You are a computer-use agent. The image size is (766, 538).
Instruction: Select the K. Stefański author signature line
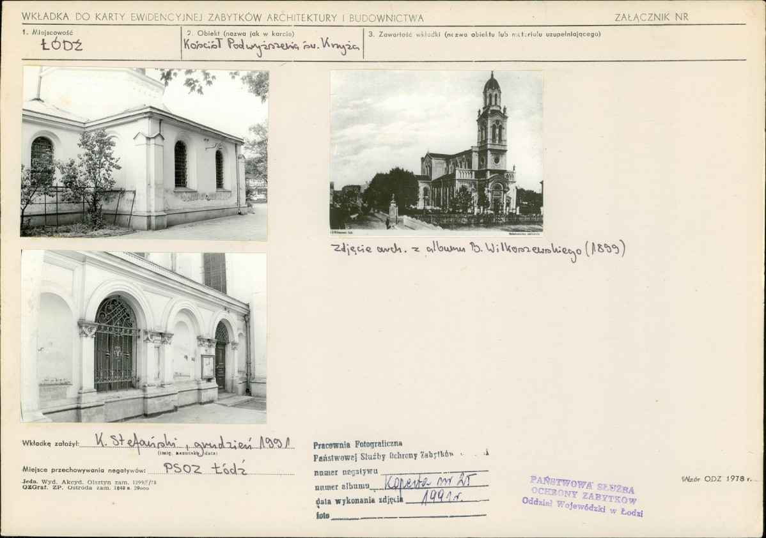tap(193, 441)
